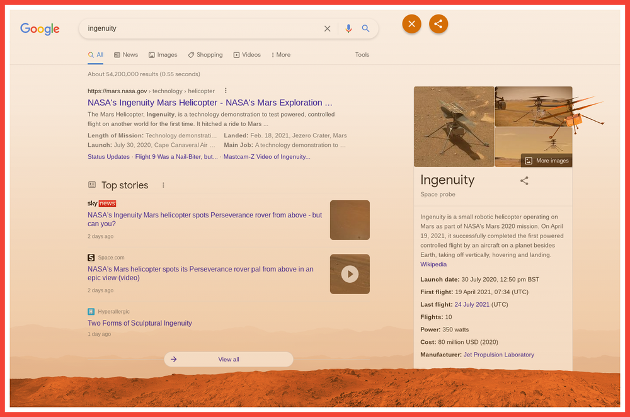Open search Tools
The width and height of the screenshot is (630, 417).
pyautogui.click(x=362, y=55)
